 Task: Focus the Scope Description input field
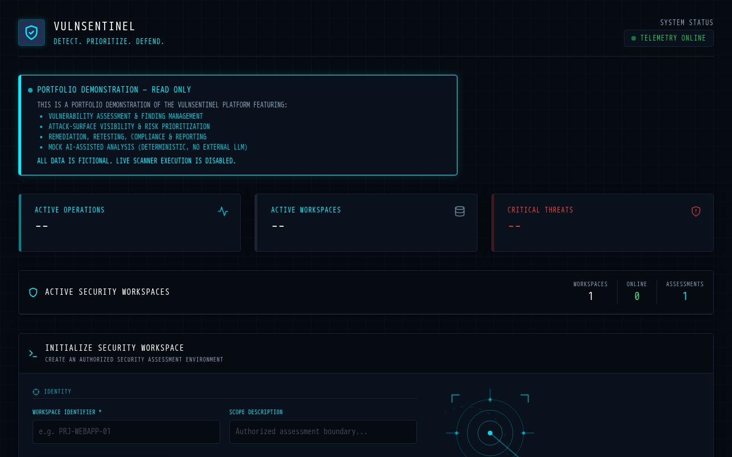point(323,432)
